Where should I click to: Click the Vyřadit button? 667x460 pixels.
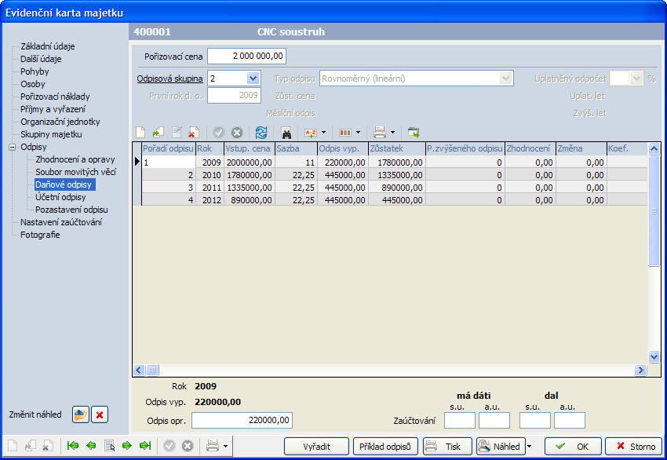(x=316, y=447)
